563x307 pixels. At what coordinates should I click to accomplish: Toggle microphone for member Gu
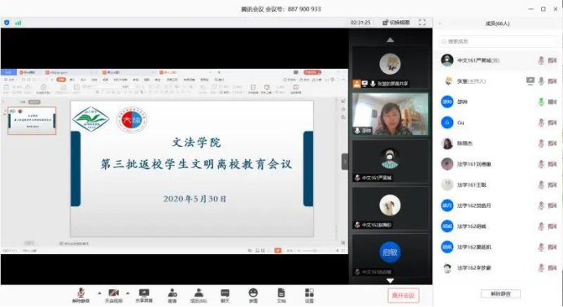pos(541,123)
